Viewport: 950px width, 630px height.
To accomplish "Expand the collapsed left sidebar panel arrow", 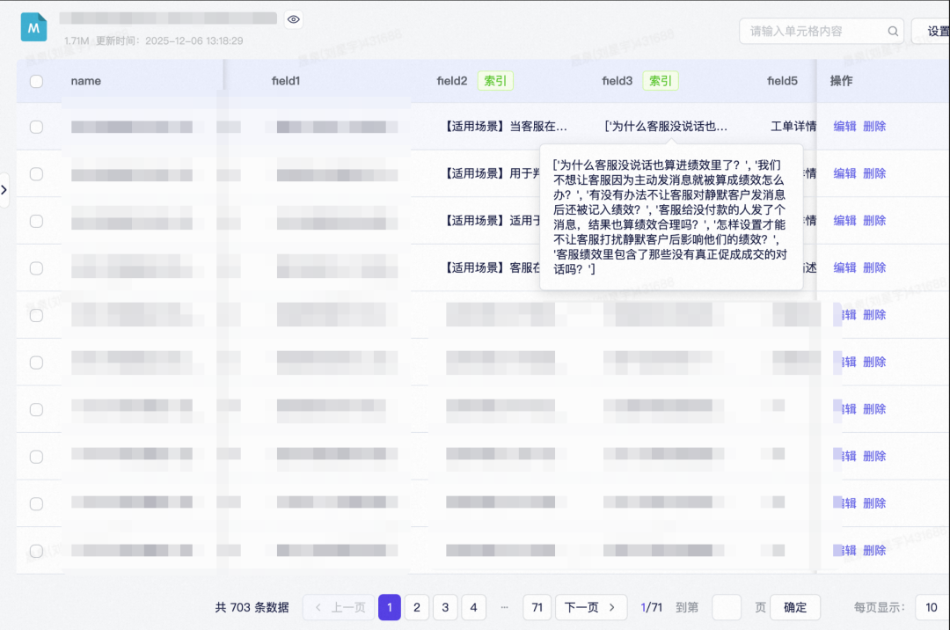I will (4, 189).
